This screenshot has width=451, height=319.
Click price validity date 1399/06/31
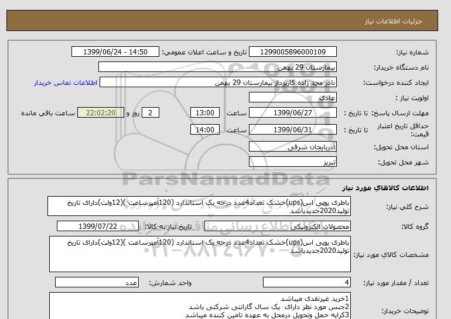pyautogui.click(x=292, y=129)
